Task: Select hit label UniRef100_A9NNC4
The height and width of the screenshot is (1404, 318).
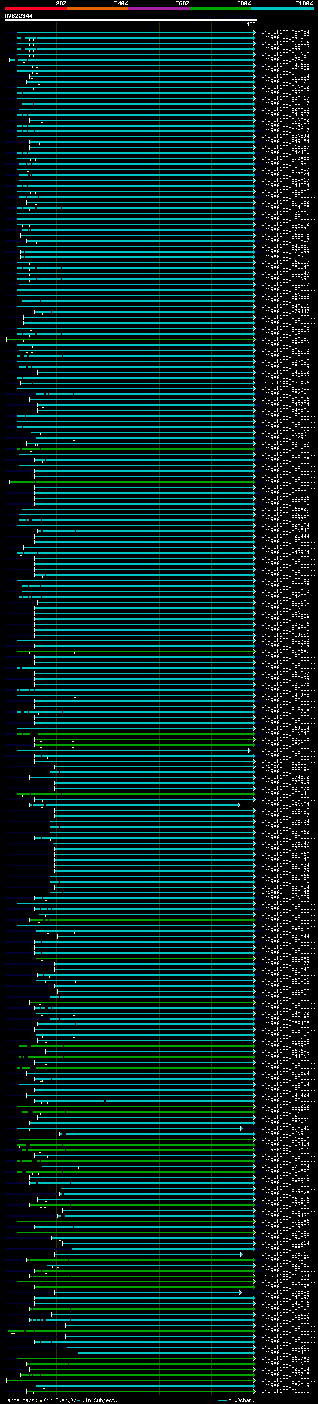Action: pos(285,804)
